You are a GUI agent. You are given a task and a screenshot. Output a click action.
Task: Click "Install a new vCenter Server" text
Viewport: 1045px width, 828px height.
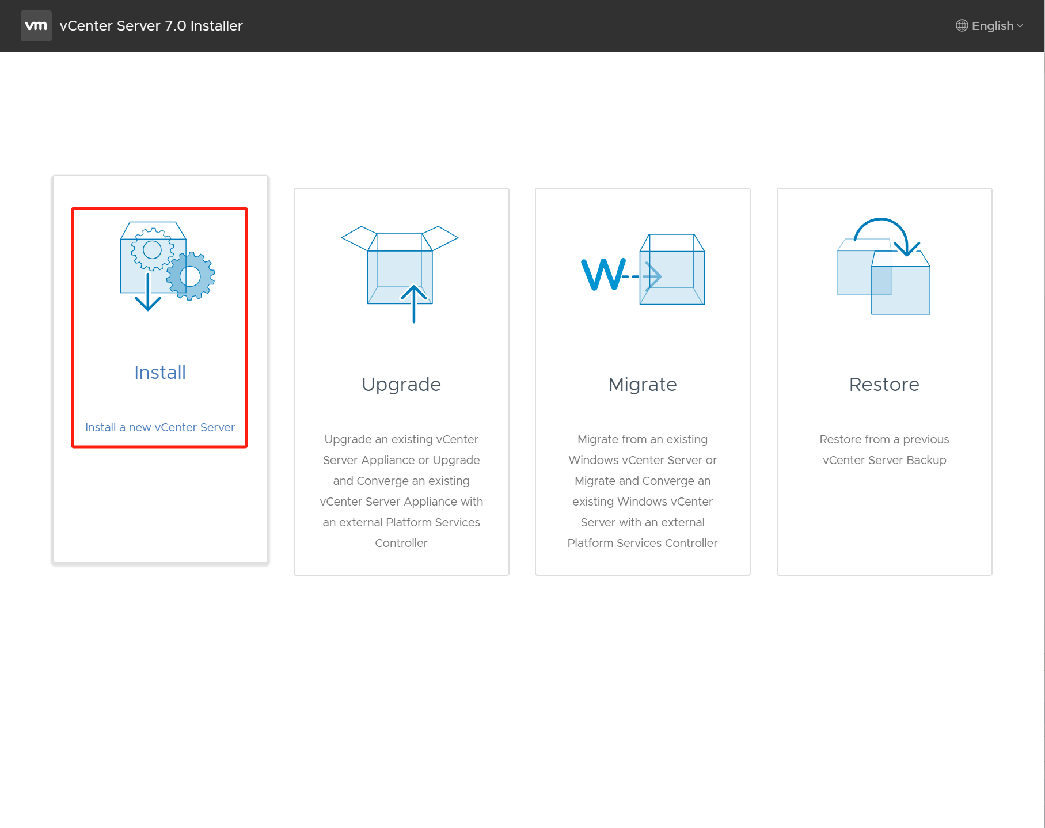[160, 427]
